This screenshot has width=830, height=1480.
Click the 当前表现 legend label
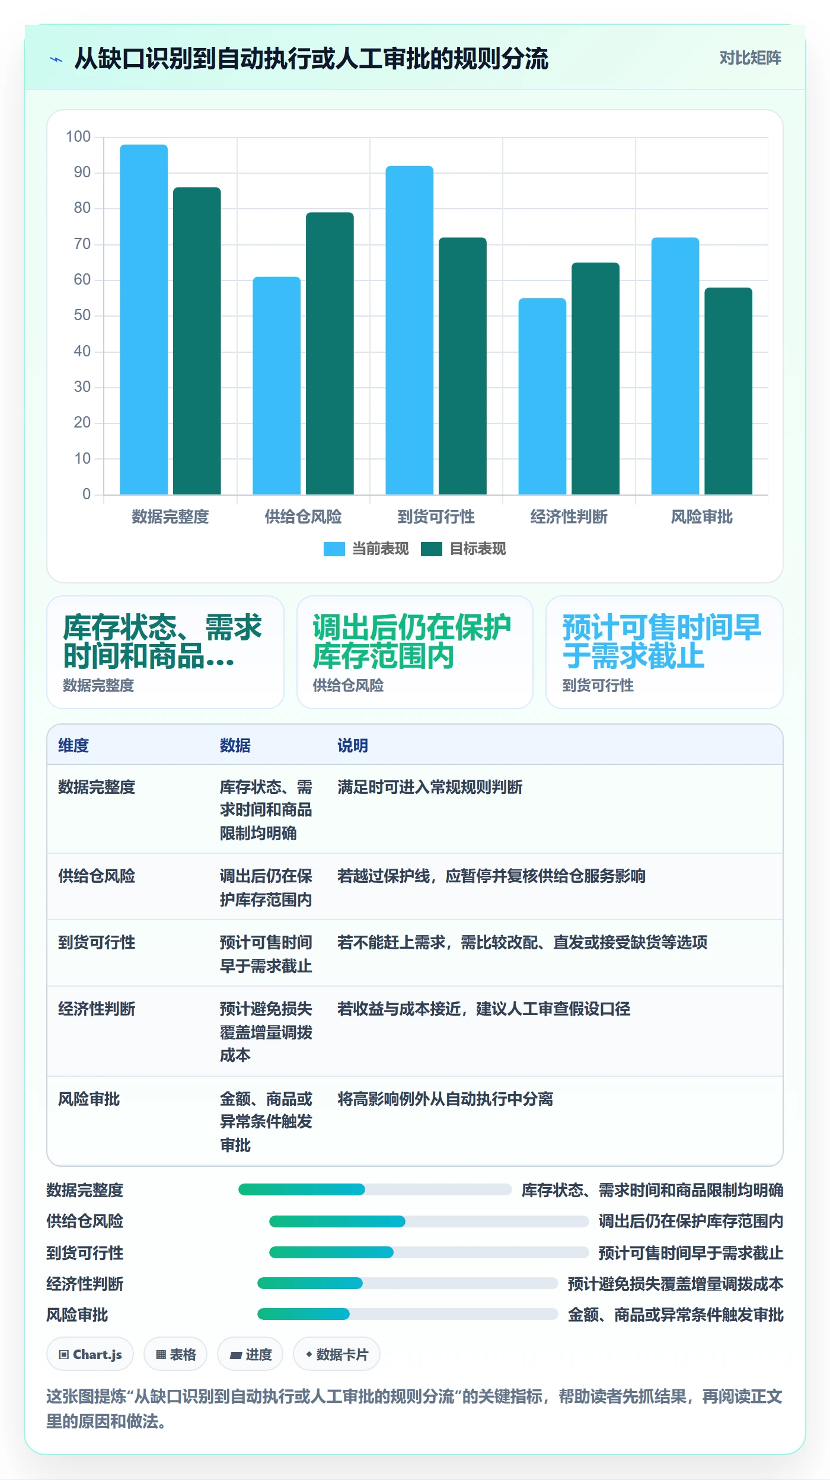(380, 549)
